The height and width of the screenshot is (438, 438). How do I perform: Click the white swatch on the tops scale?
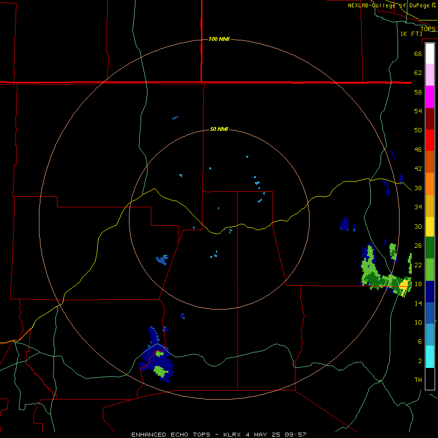click(x=430, y=54)
